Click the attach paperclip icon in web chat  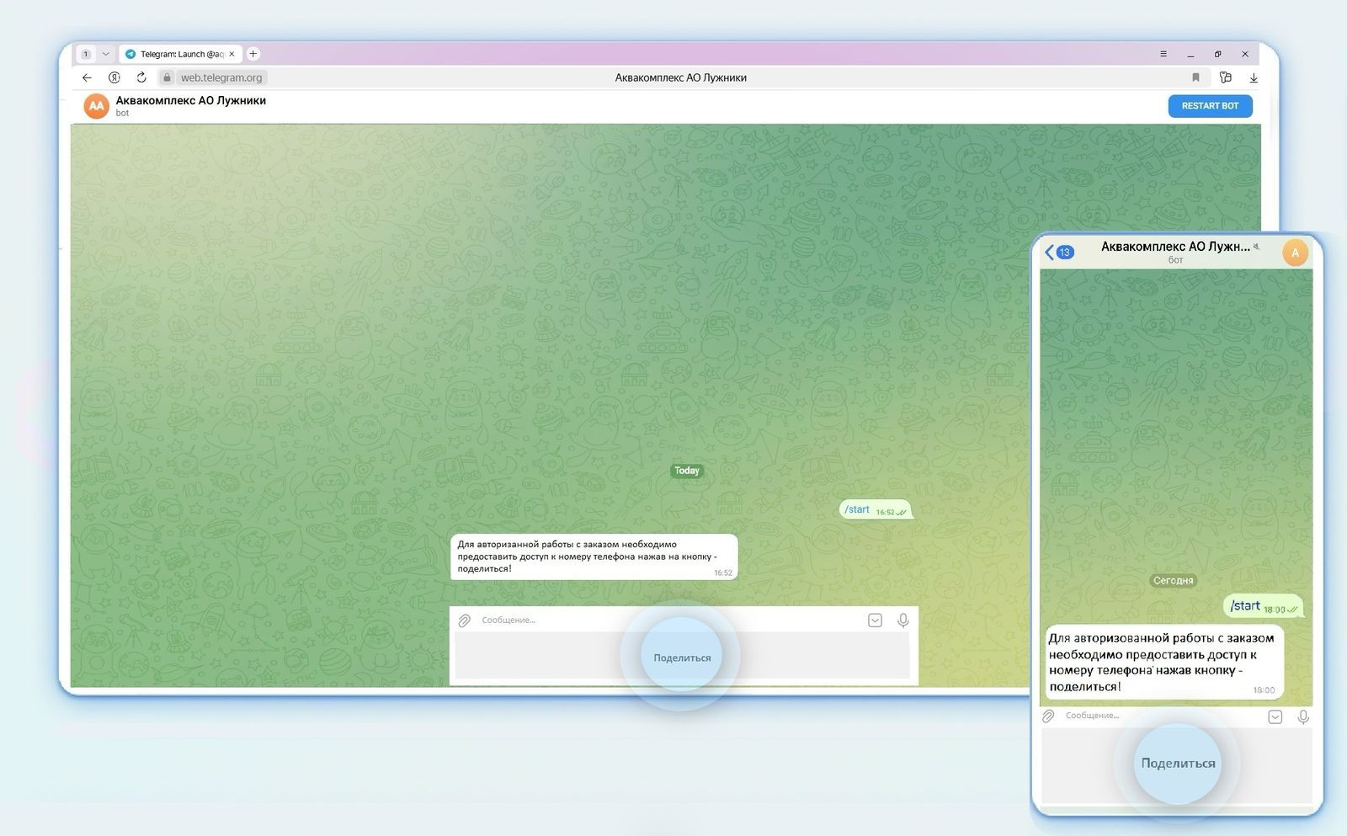coord(464,620)
